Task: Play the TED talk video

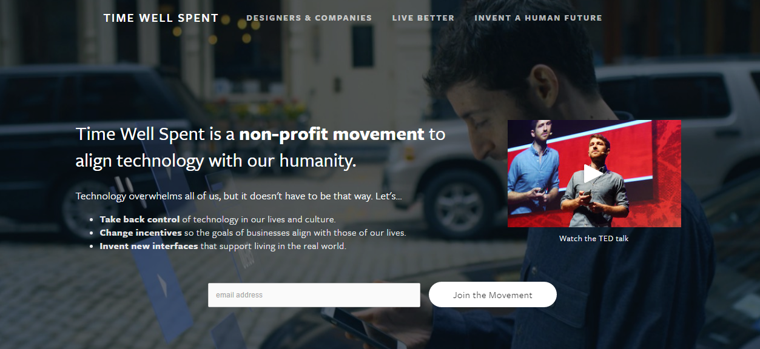Action: pos(593,173)
